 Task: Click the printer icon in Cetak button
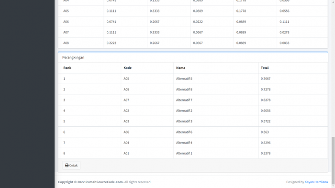tap(67, 166)
